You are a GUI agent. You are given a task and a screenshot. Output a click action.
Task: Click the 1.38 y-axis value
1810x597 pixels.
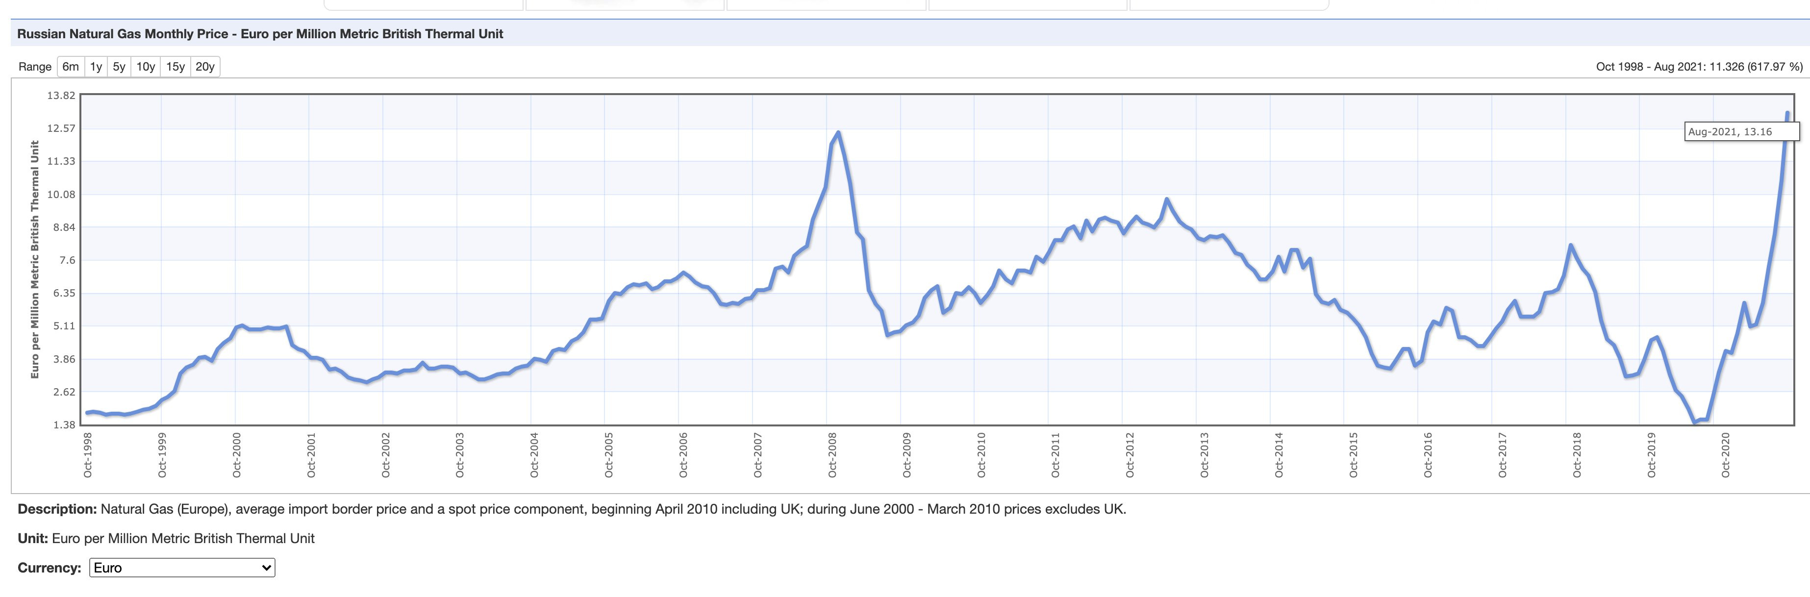pos(64,425)
